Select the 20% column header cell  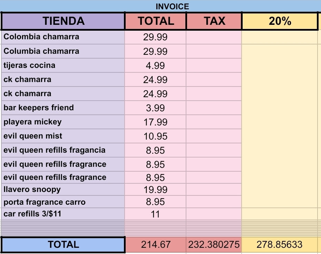click(280, 21)
